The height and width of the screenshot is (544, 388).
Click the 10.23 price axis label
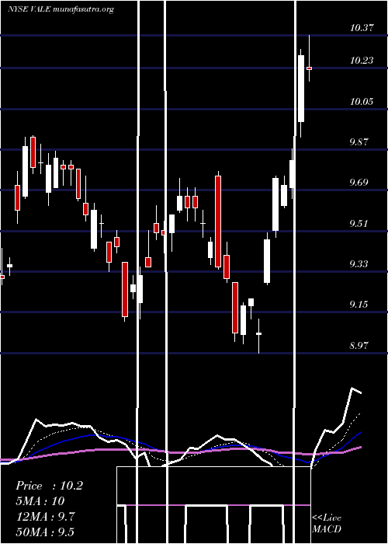pyautogui.click(x=362, y=61)
